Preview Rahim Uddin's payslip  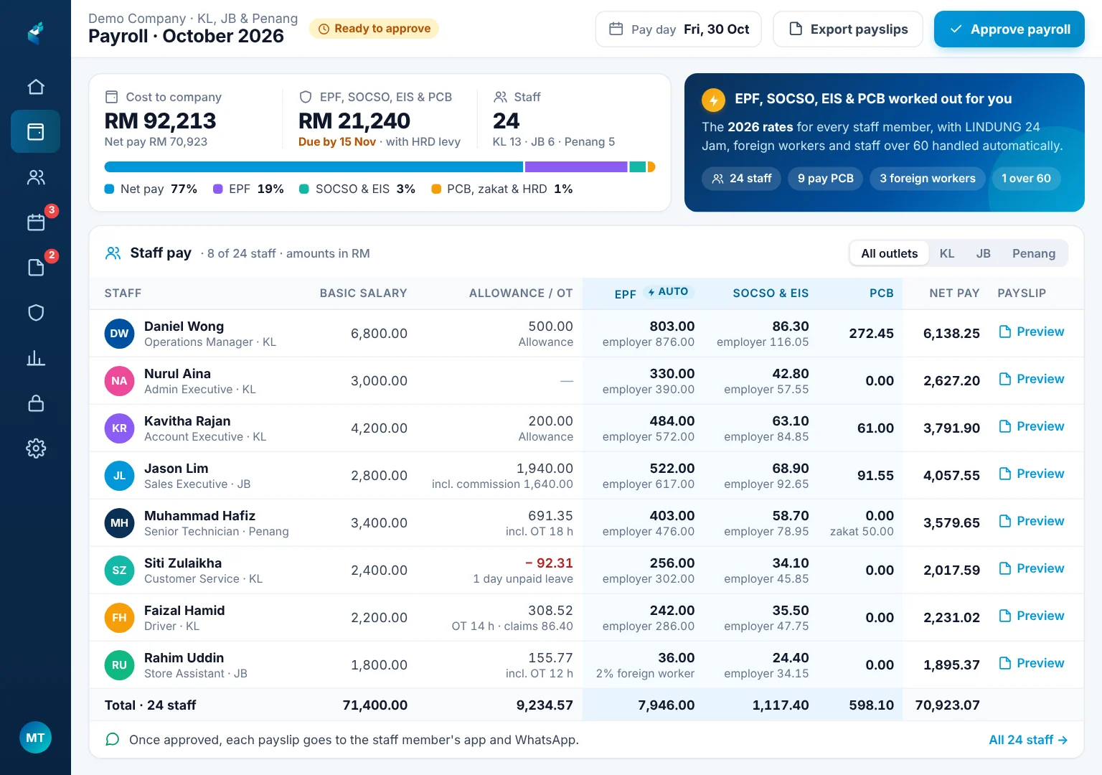(x=1032, y=663)
